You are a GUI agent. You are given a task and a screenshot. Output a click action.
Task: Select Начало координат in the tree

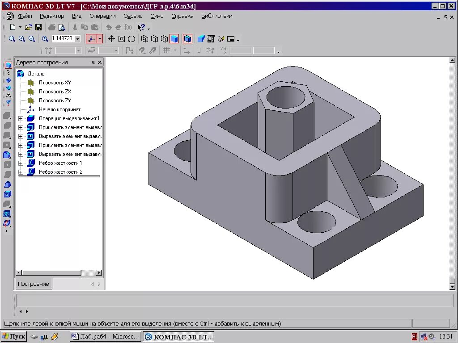(59, 109)
